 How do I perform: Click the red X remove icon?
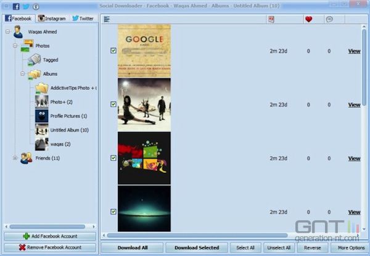22,247
